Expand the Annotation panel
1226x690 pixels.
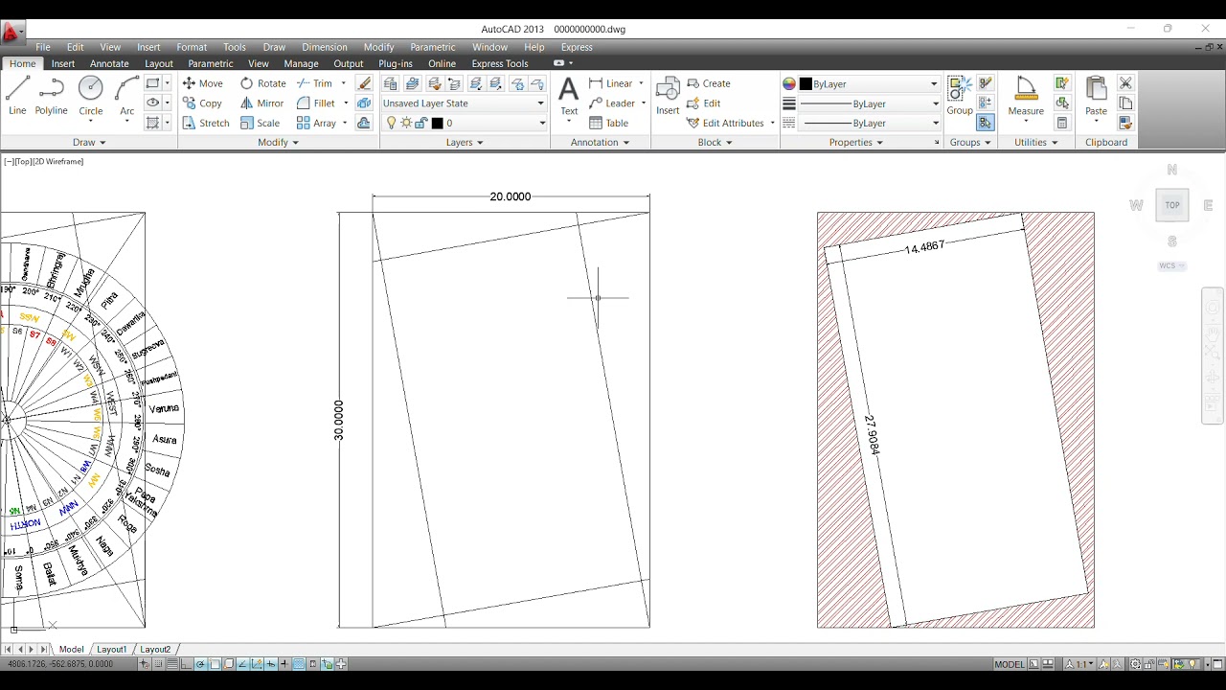pos(601,142)
